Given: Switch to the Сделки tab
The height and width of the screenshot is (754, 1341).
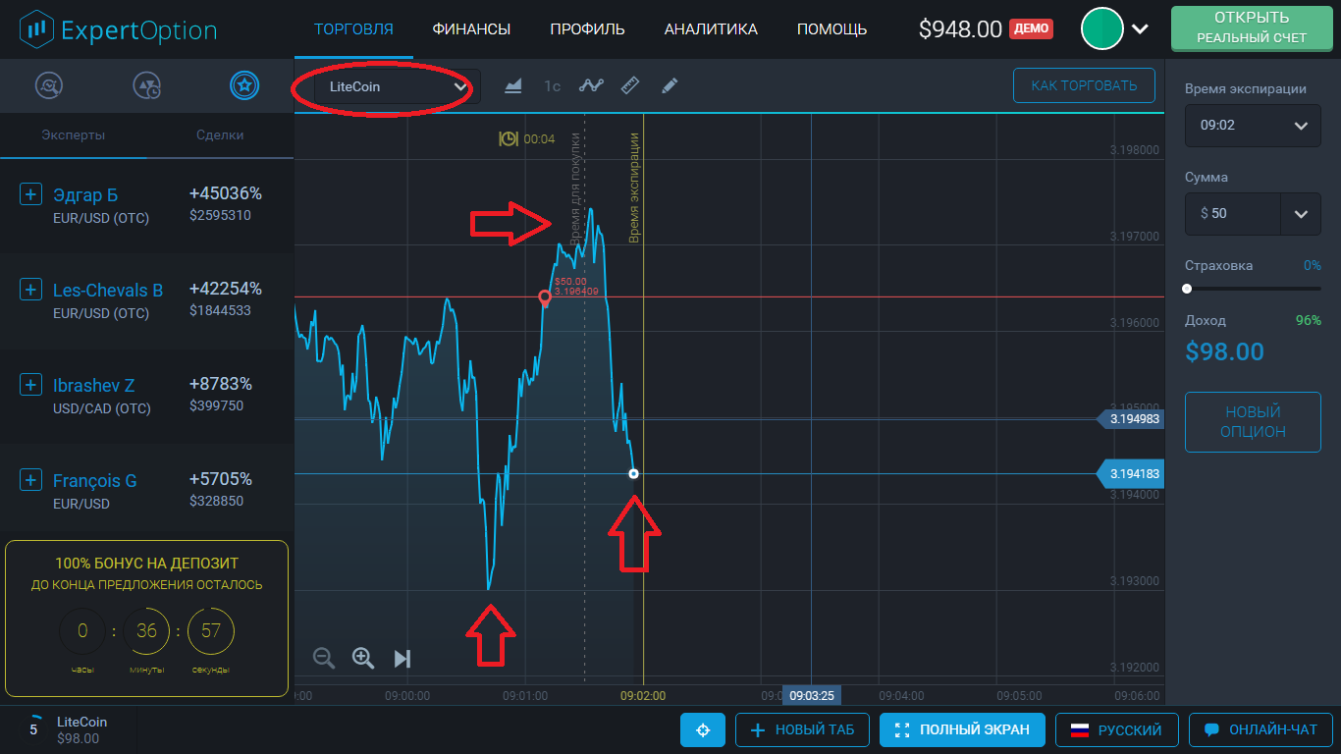Looking at the screenshot, I should [x=220, y=135].
